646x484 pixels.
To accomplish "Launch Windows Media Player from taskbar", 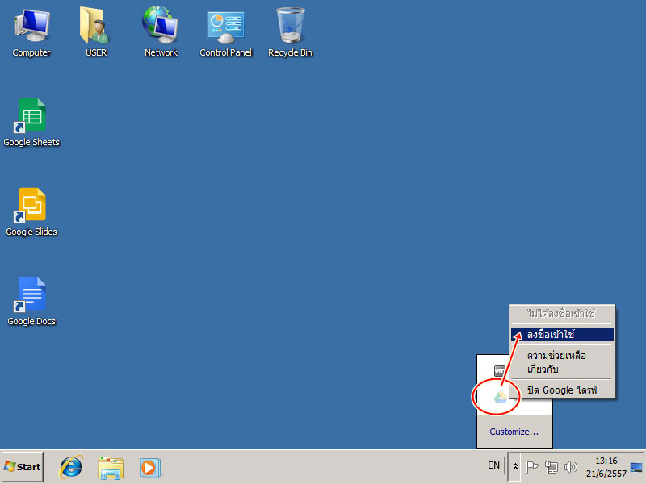I will pos(149,468).
